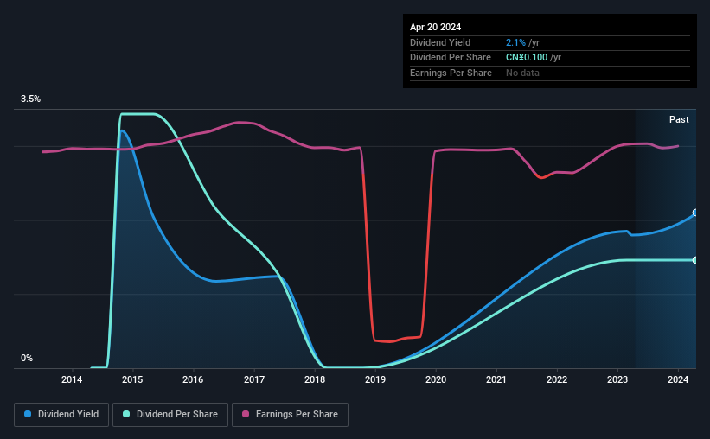This screenshot has height=439, width=710.
Task: Click the 2.1% dividend yield value
Action: (515, 42)
